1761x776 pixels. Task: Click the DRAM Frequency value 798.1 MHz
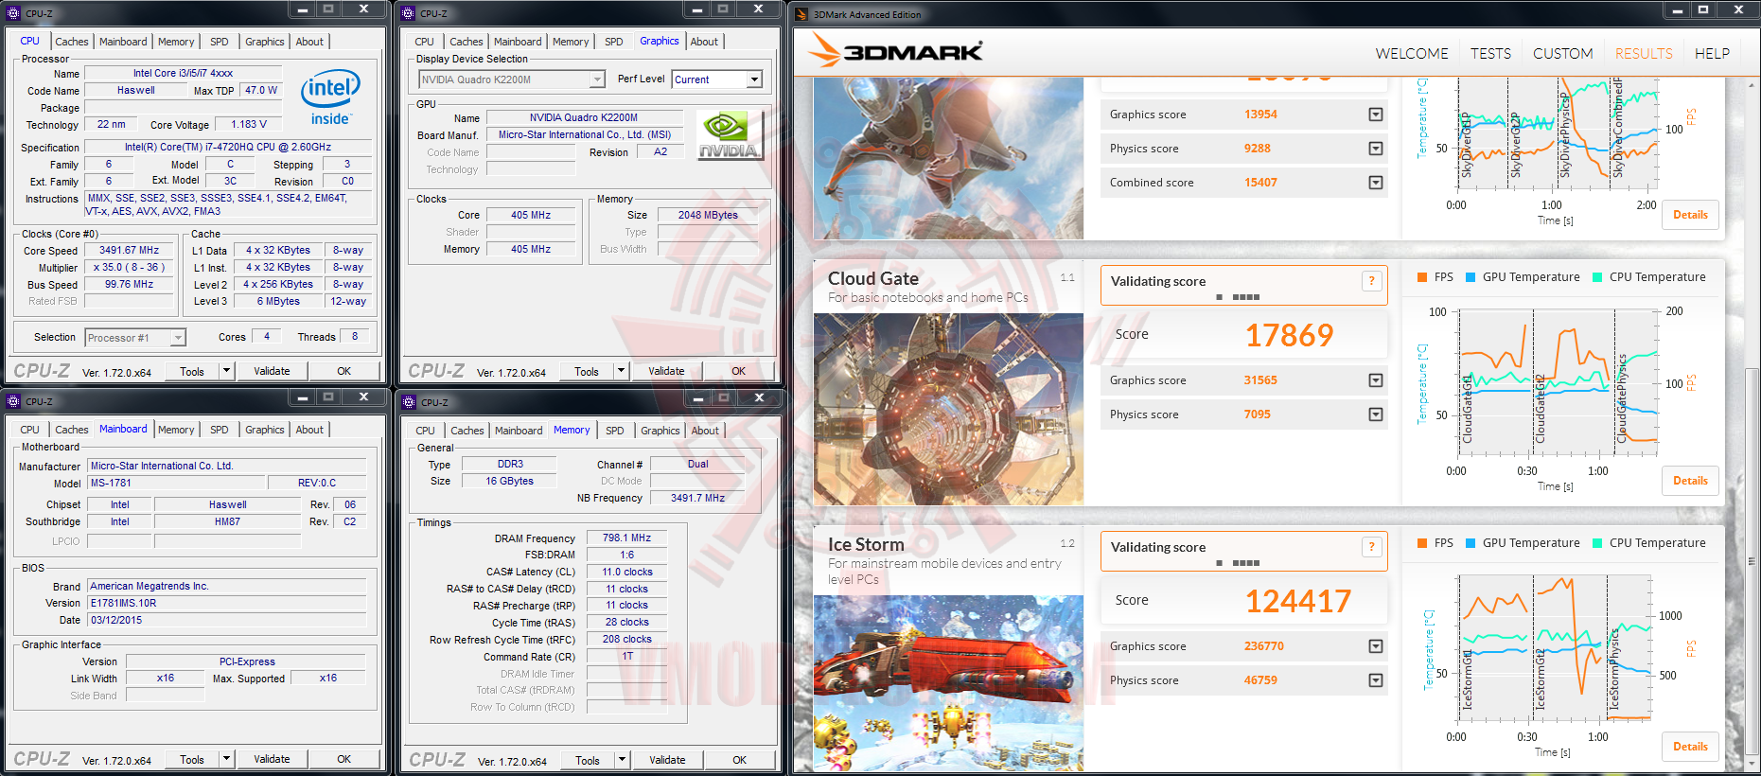626,538
